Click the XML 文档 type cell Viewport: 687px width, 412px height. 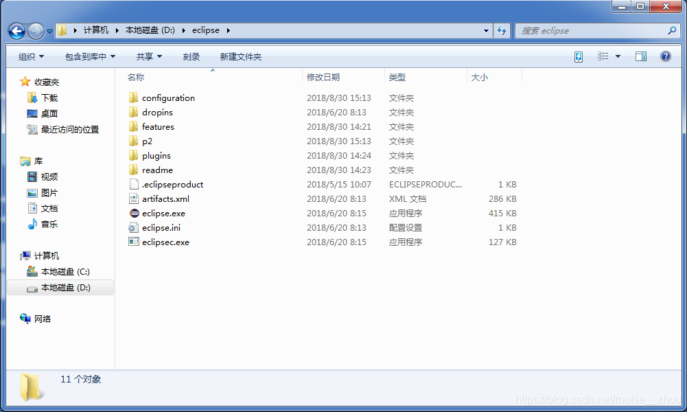[x=408, y=198]
